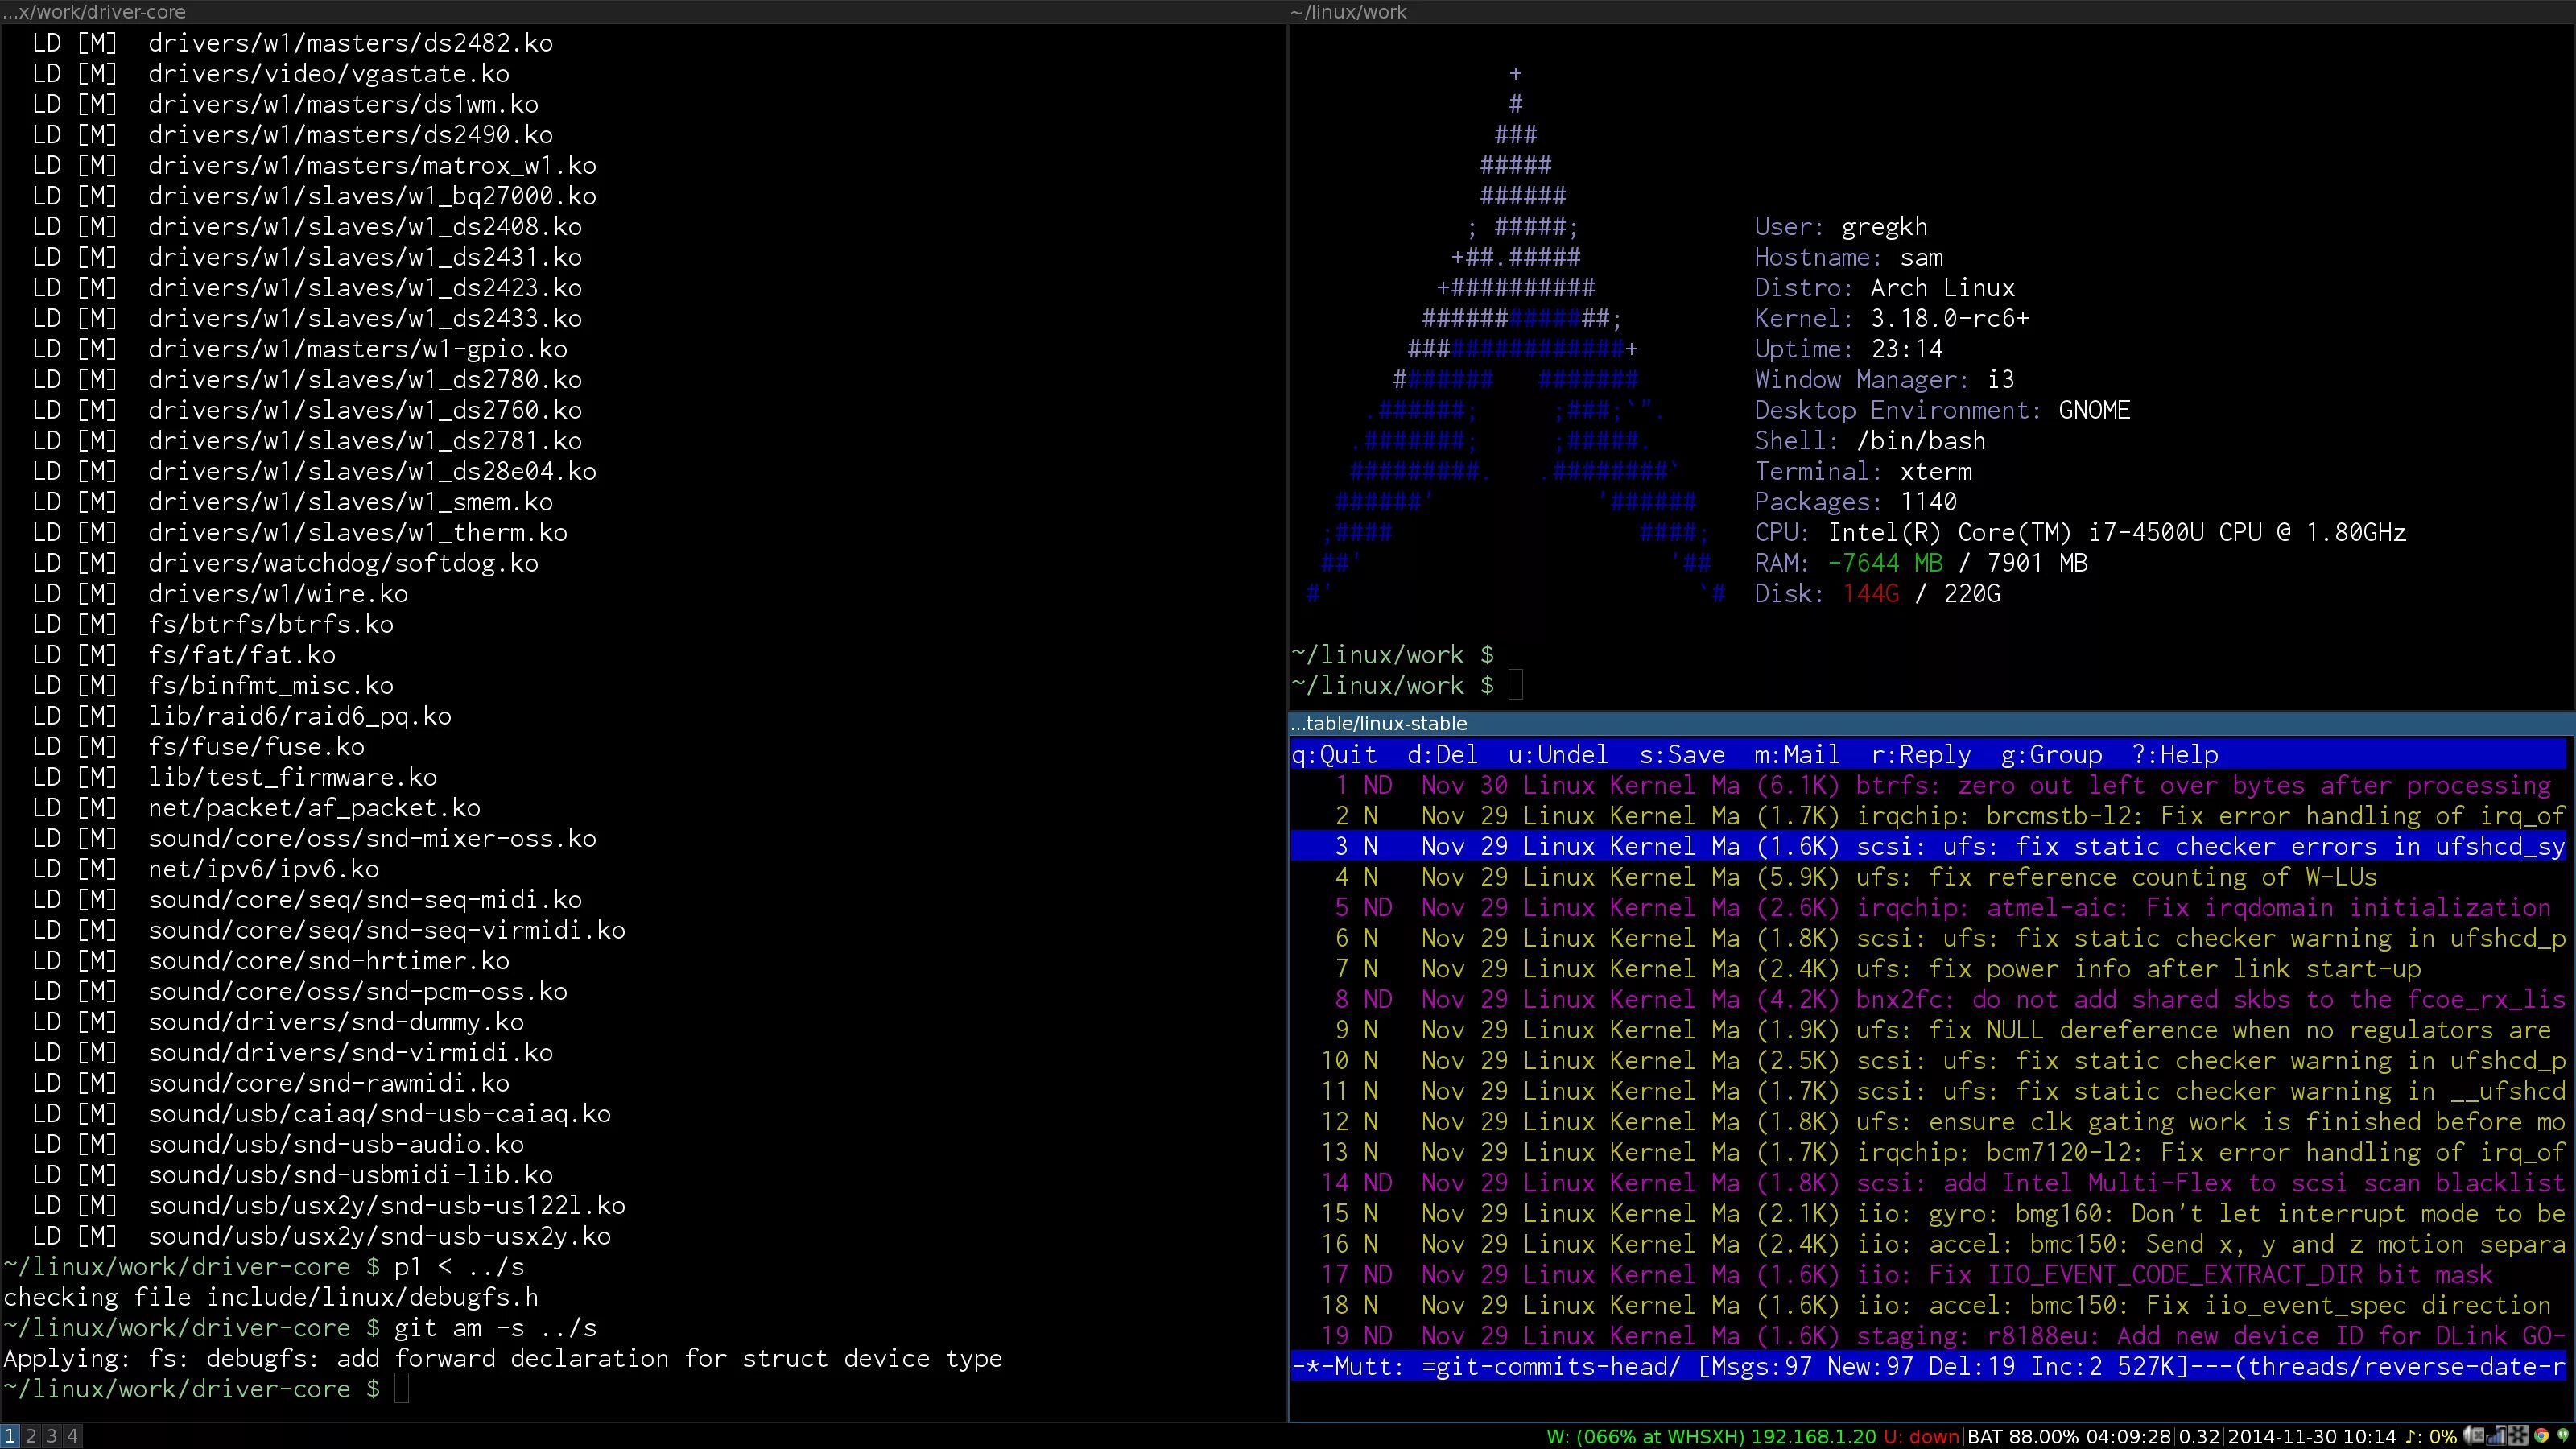Open the Hangouts quote-mark tray icon
The image size is (2576, 1449).
(x=2564, y=1436)
